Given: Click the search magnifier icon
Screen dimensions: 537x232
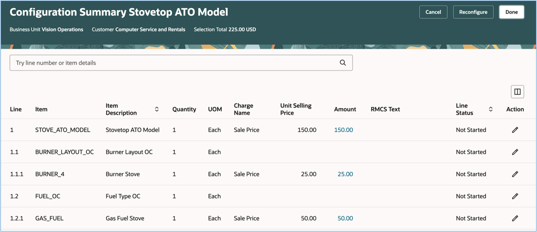Looking at the screenshot, I should pos(343,63).
